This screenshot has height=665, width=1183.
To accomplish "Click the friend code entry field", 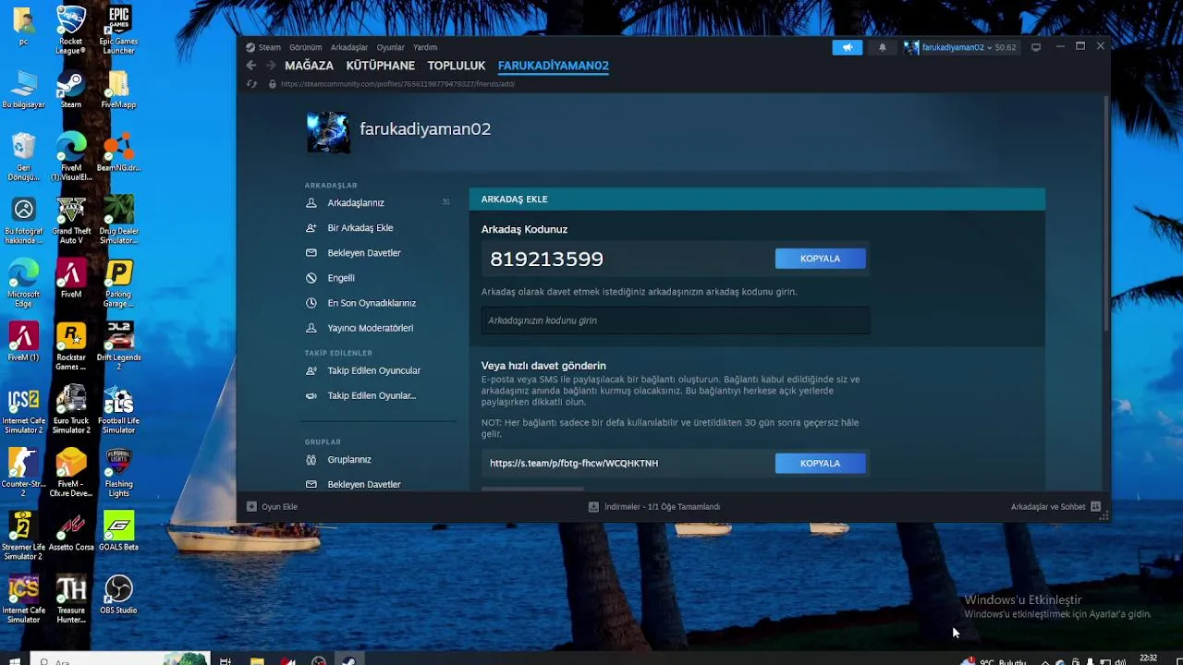I will [675, 320].
